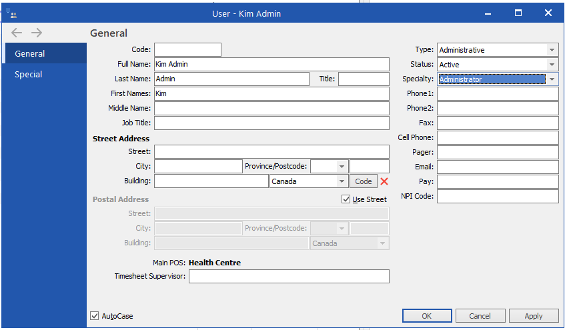
Task: Expand the Specialty dropdown arrow
Action: pos(552,79)
